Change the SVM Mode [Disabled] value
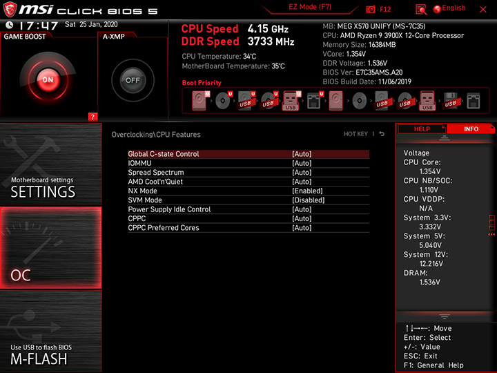The width and height of the screenshot is (497, 373). click(309, 200)
